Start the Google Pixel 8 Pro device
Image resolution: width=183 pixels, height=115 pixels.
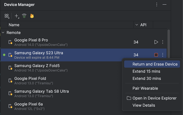coord(156,42)
